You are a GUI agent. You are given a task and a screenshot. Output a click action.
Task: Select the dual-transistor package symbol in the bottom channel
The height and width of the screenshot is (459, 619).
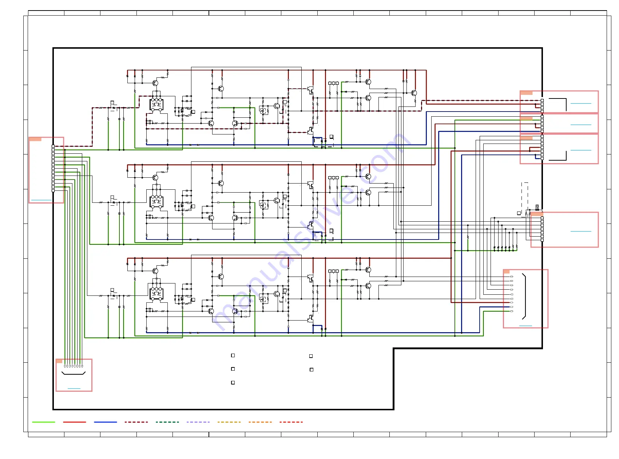pyautogui.click(x=156, y=294)
